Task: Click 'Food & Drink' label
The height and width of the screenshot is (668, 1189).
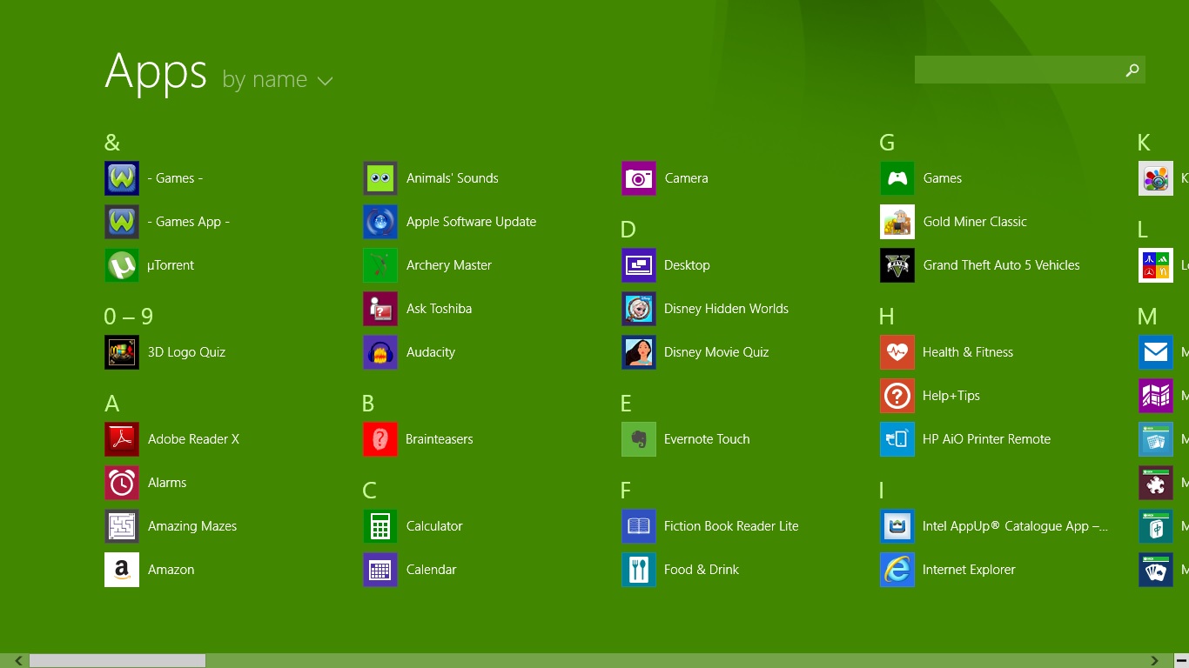Action: [702, 570]
